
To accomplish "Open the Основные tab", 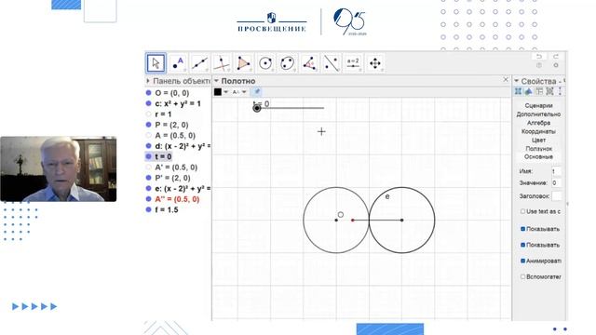I will [x=538, y=156].
